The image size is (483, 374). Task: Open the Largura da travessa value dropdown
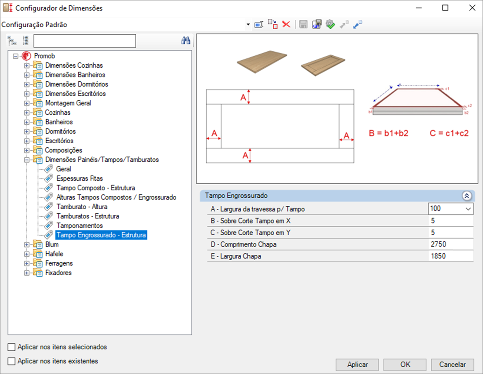pyautogui.click(x=468, y=209)
